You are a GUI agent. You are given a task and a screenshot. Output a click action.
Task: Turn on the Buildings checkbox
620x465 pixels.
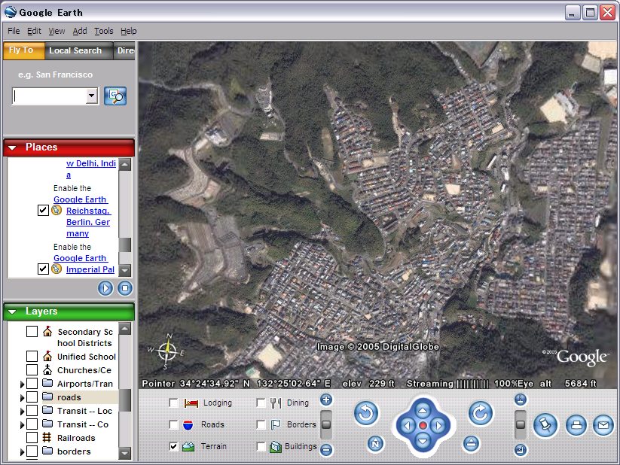click(x=261, y=447)
